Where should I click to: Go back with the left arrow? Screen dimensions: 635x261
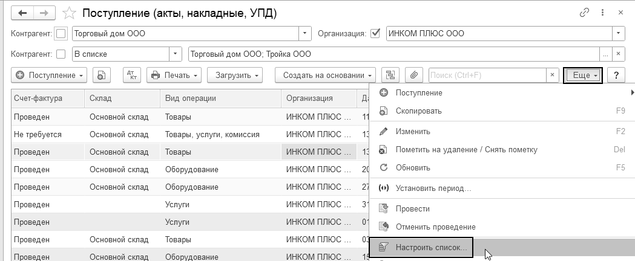coord(23,13)
